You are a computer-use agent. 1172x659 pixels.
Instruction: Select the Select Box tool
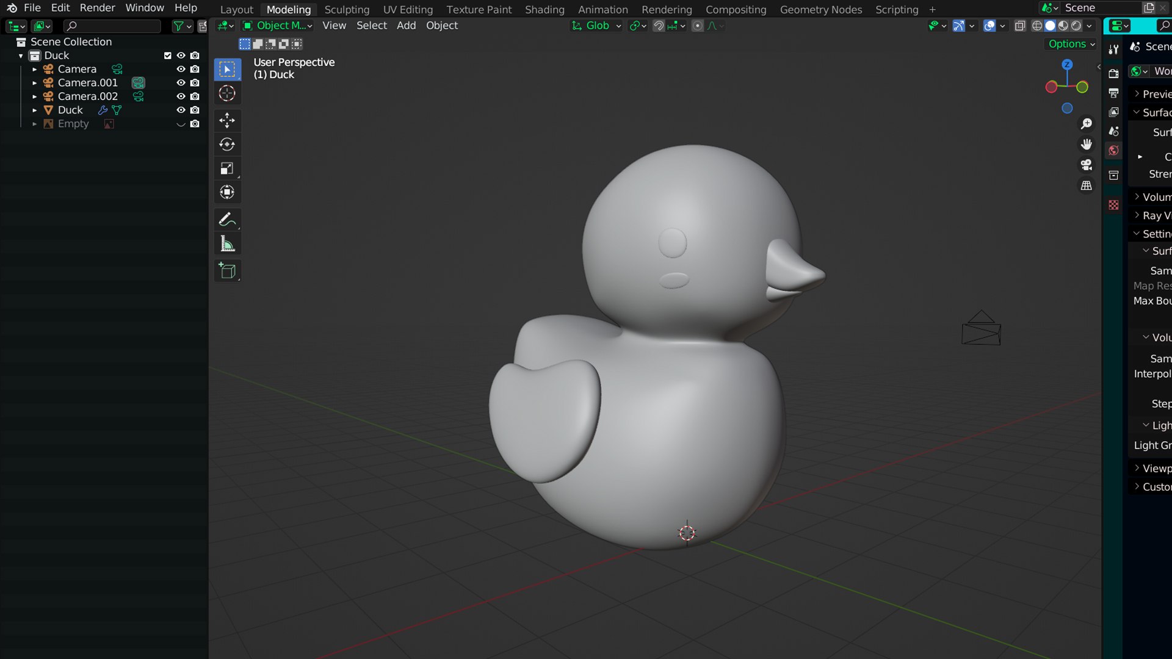click(227, 70)
